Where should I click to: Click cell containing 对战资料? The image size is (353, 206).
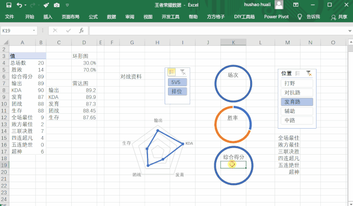tap(132, 77)
